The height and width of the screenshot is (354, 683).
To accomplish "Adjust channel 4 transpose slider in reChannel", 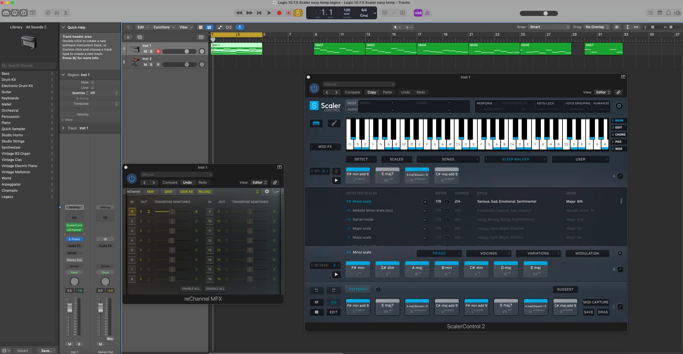I will (171, 240).
